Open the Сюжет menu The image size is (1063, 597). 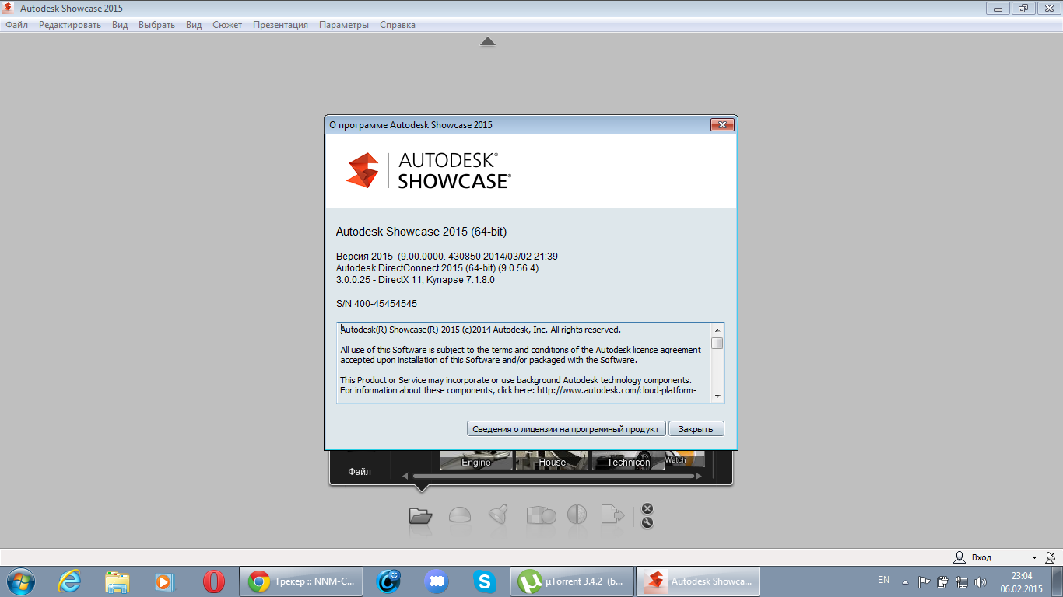click(227, 25)
